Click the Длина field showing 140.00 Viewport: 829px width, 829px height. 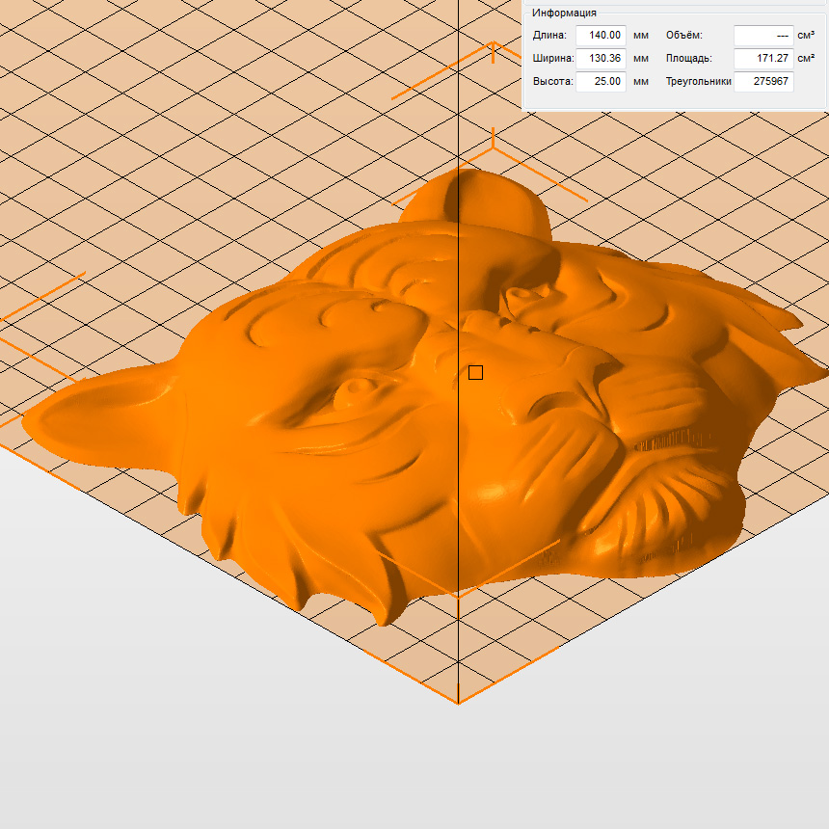click(x=601, y=35)
